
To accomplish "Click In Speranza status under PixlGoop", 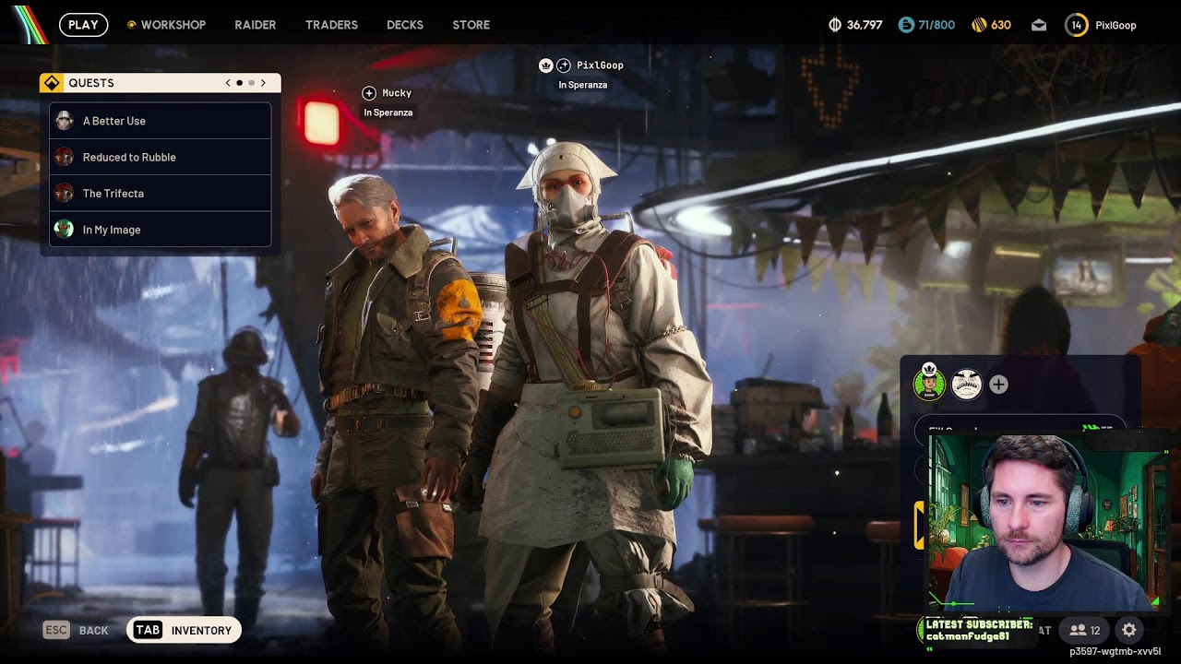I will 582,85.
